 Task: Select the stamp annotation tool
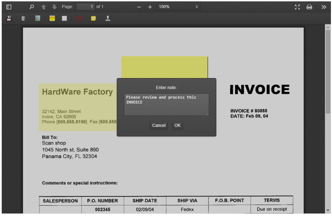108,18
